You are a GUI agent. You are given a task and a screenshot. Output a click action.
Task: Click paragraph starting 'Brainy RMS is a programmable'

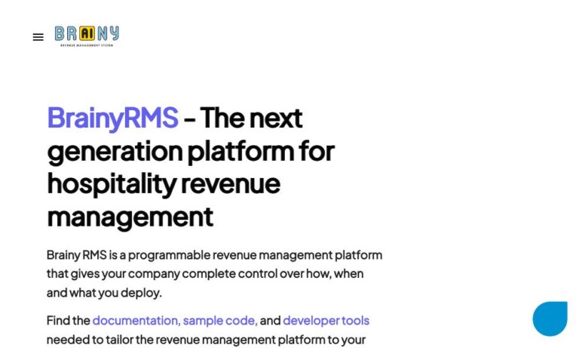point(214,274)
